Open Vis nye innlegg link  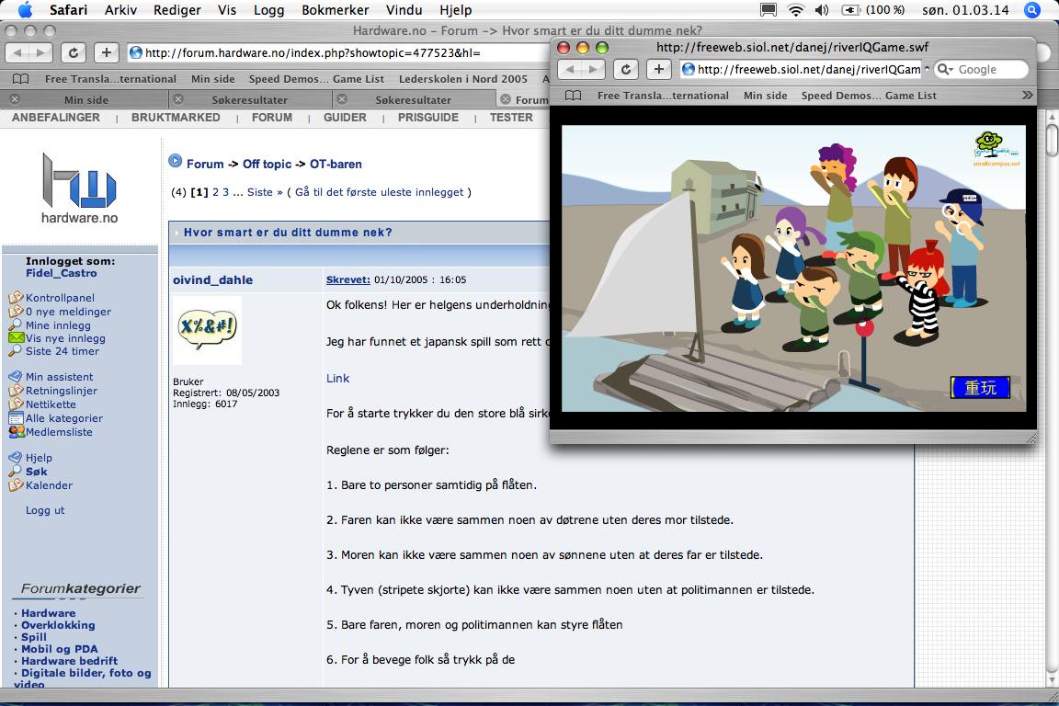(65, 338)
